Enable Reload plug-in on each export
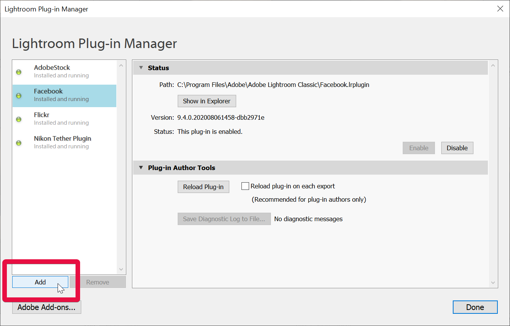Viewport: 510px width, 326px height. (x=245, y=186)
